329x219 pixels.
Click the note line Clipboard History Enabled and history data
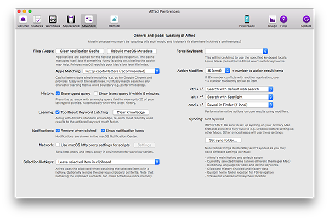tap(236, 169)
